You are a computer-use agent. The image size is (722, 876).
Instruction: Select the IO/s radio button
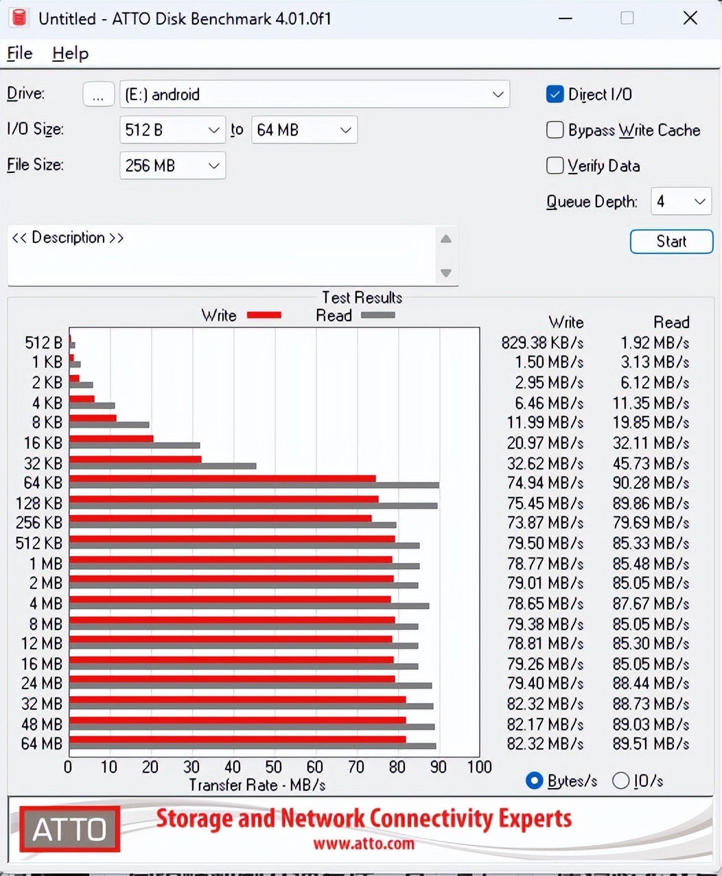point(620,781)
